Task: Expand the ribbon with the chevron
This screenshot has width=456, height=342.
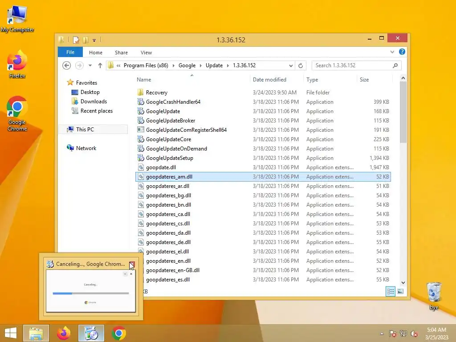Action: click(392, 52)
